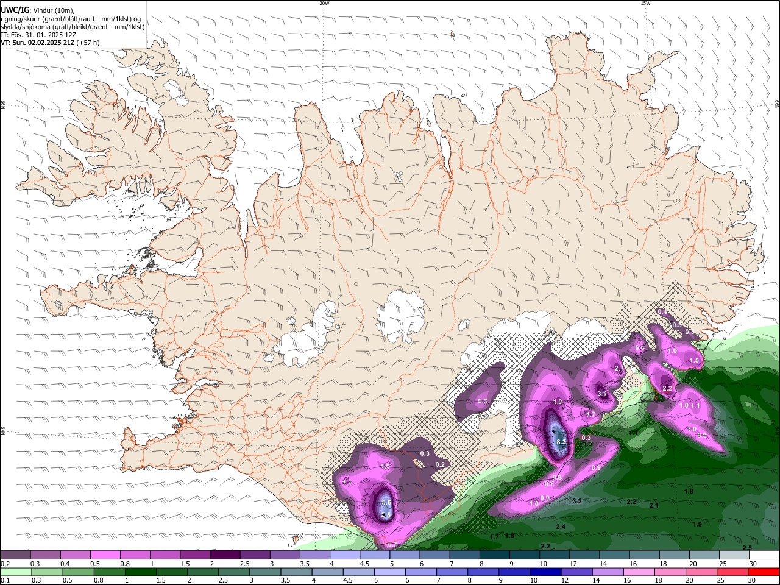Screen dimensions: 780x585
Task: Click the 'rigning/skúrir' legend description line
Action: point(71,18)
